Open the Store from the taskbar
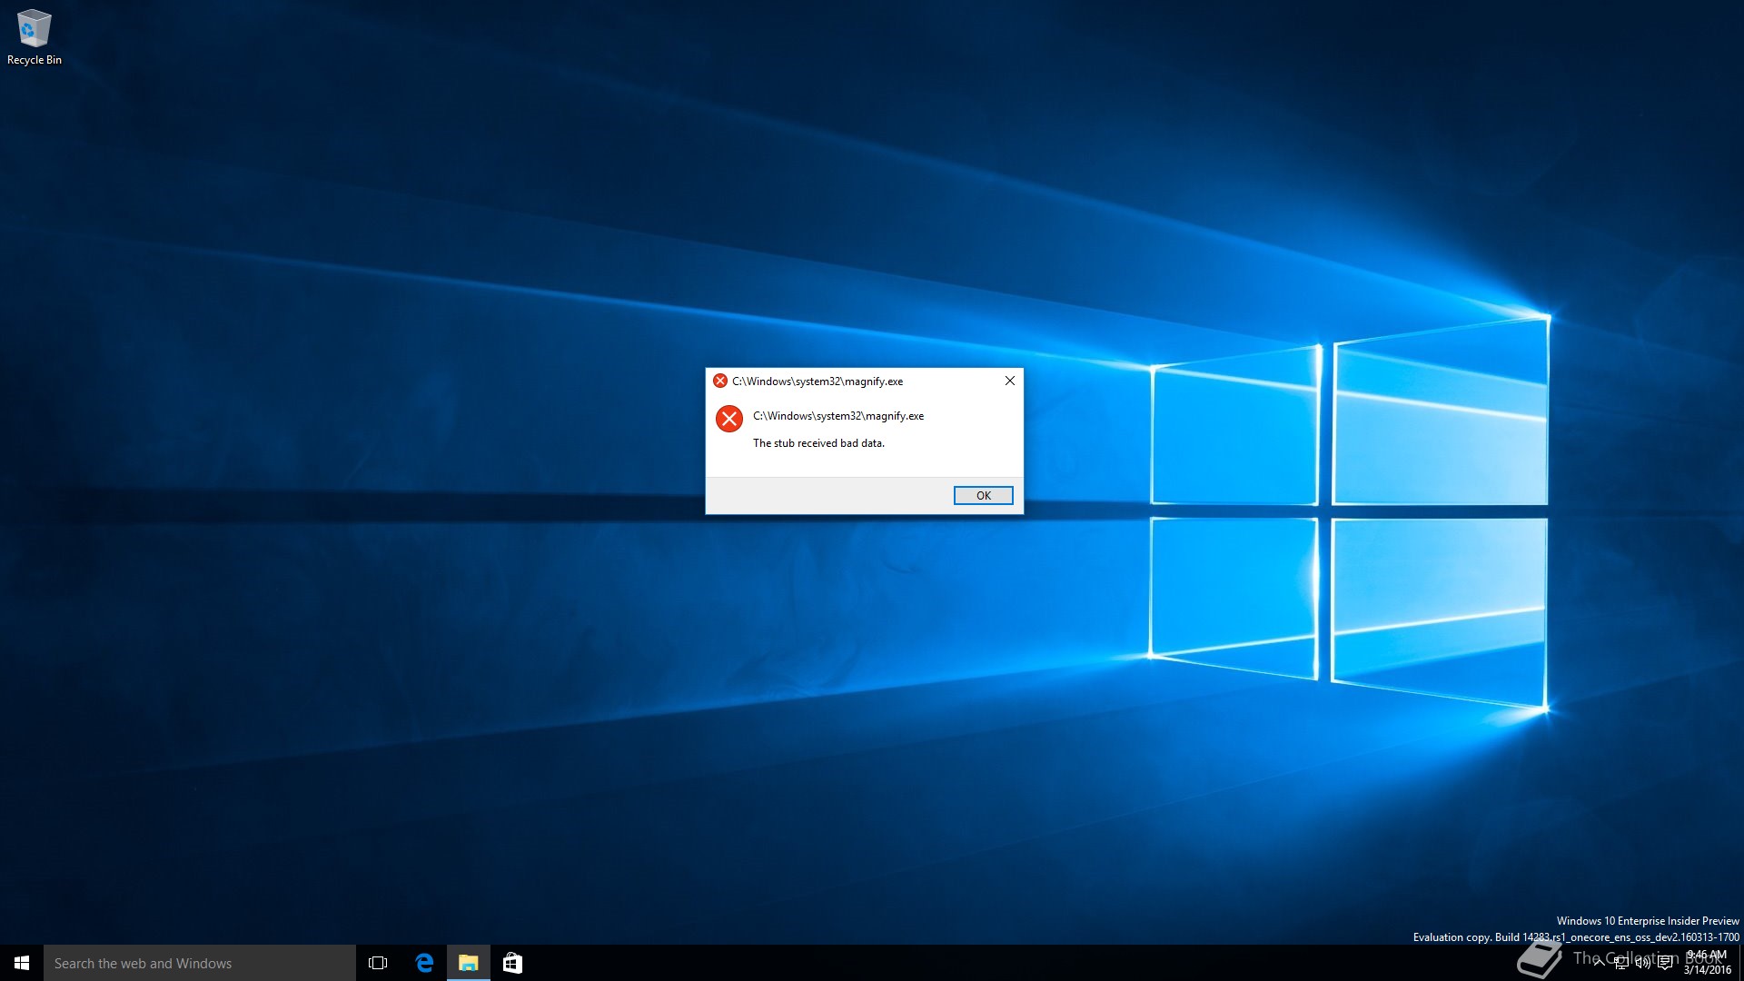The height and width of the screenshot is (981, 1744). coord(512,963)
